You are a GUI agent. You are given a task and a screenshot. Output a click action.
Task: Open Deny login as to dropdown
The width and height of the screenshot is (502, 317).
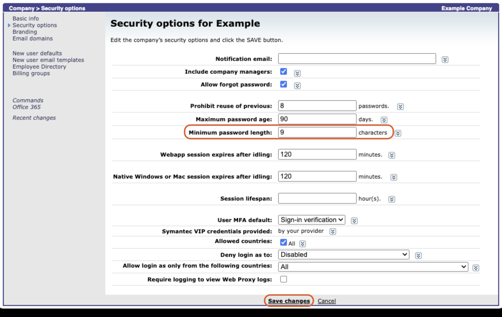[x=344, y=255]
